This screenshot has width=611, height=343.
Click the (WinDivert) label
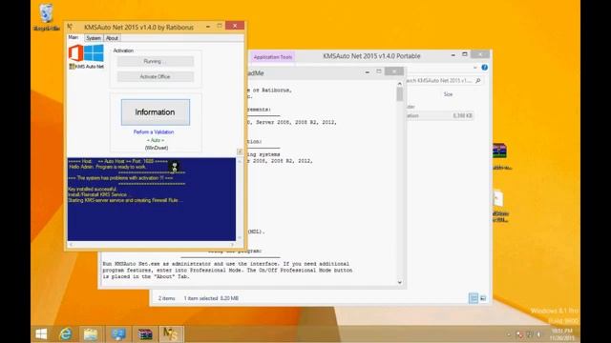coord(157,148)
